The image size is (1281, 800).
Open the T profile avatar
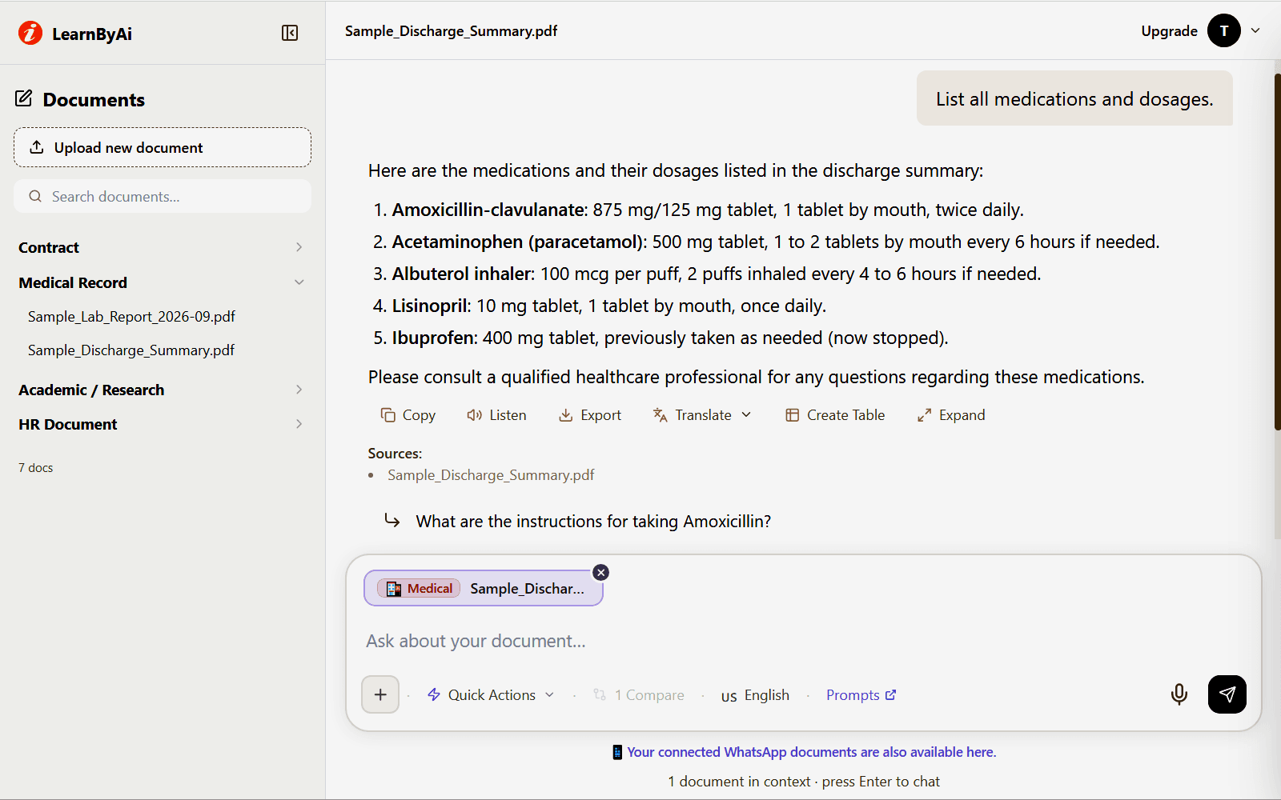[1224, 30]
